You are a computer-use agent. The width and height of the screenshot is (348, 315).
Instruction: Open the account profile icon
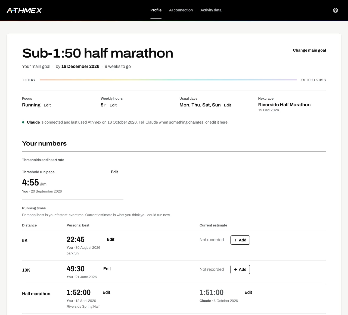[335, 10]
